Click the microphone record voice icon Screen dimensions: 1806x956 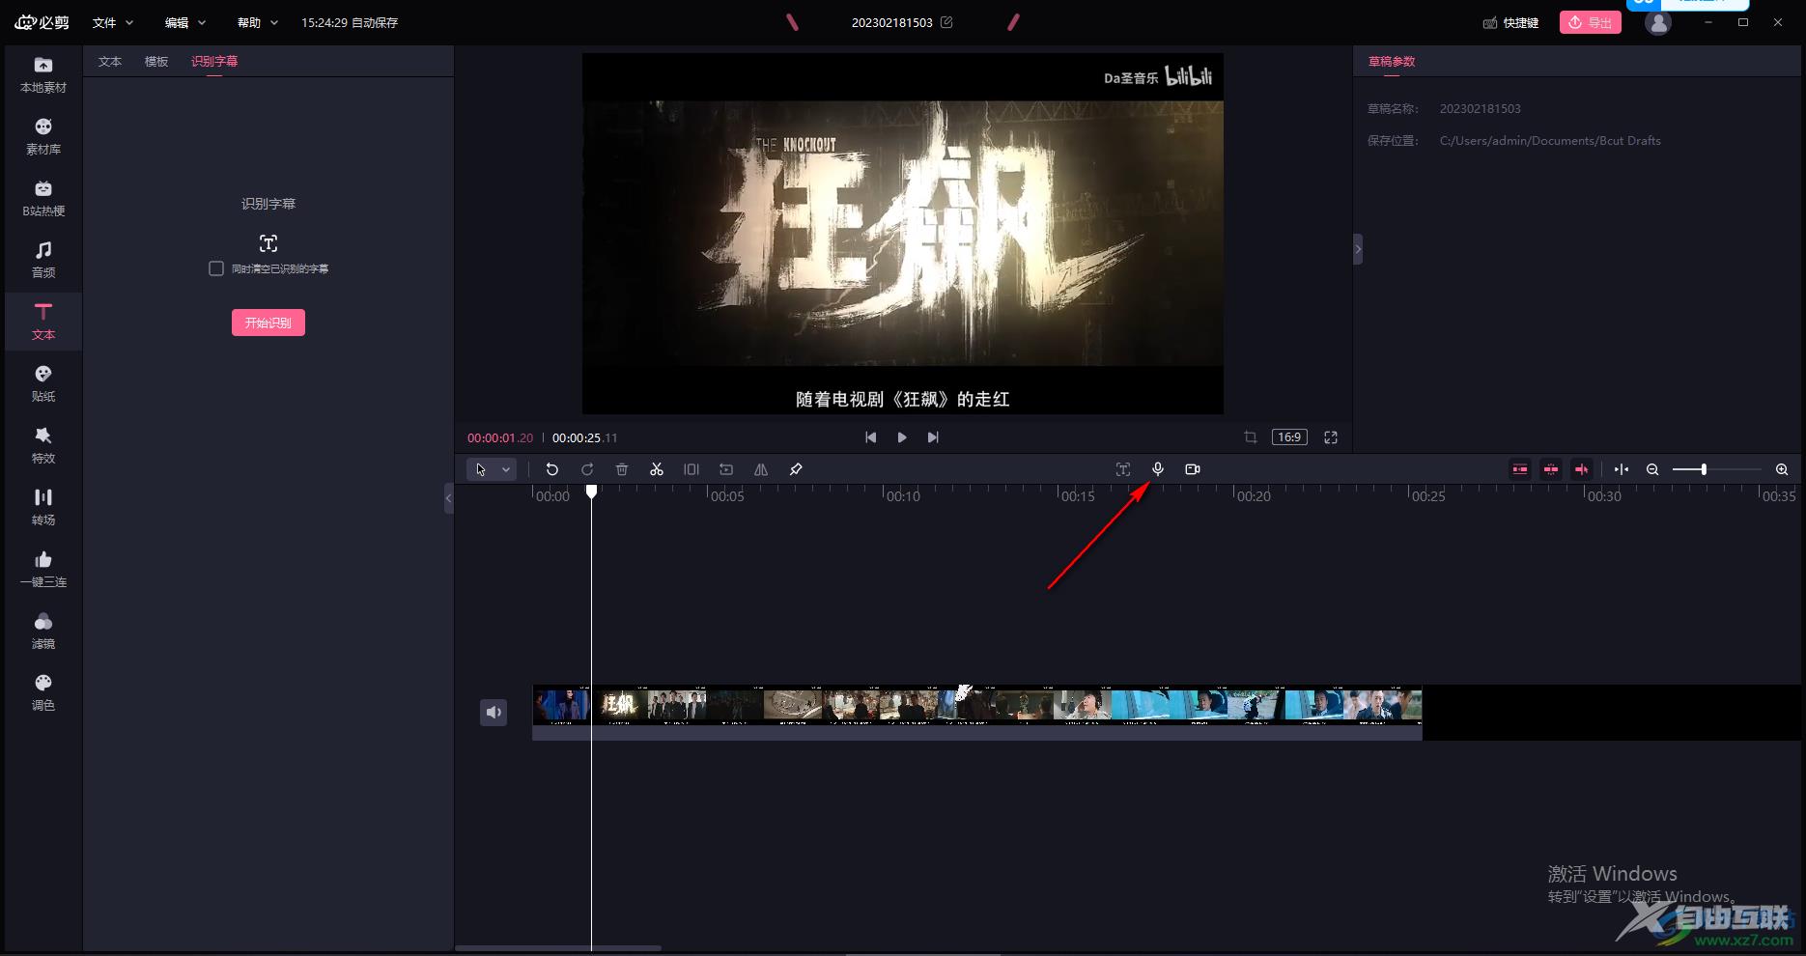(x=1158, y=469)
